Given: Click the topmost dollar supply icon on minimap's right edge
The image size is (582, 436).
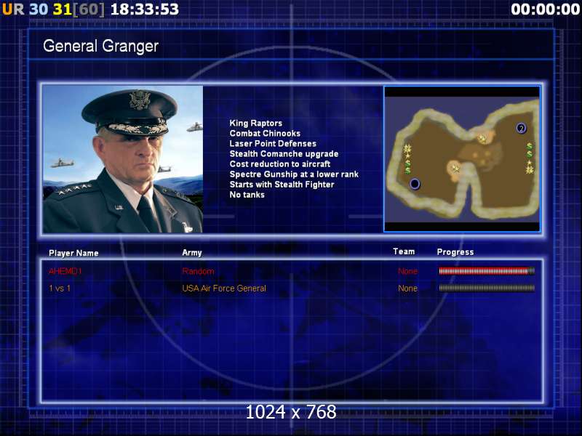Looking at the screenshot, I should pyautogui.click(x=530, y=146).
